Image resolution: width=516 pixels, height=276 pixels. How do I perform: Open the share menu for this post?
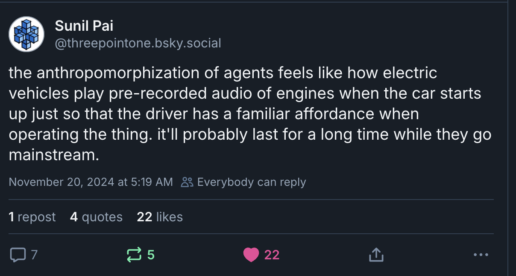(x=375, y=254)
